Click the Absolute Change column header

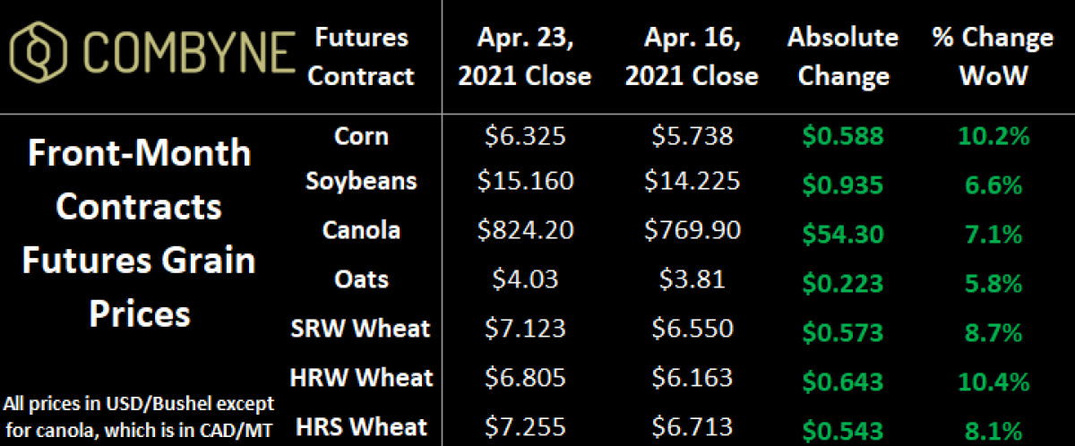coord(843,56)
